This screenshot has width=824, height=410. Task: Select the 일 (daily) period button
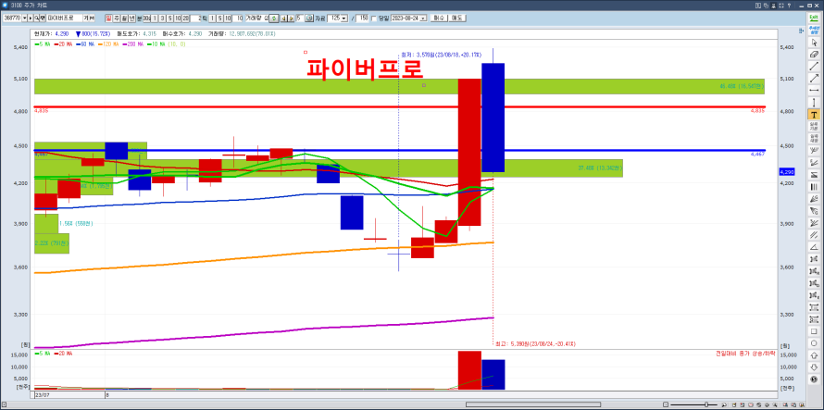pyautogui.click(x=108, y=19)
